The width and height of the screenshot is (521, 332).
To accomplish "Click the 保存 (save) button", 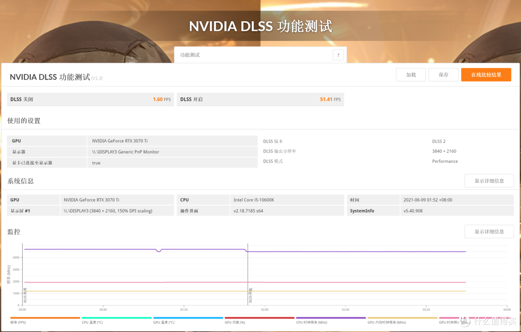I will [443, 75].
